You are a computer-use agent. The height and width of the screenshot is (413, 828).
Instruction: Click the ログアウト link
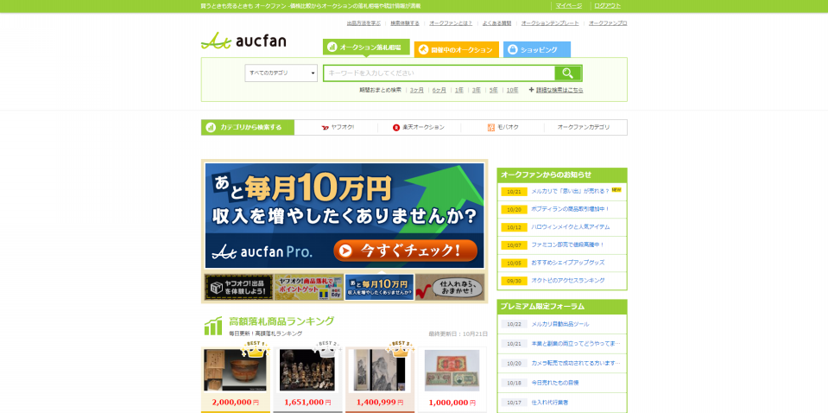(607, 6)
